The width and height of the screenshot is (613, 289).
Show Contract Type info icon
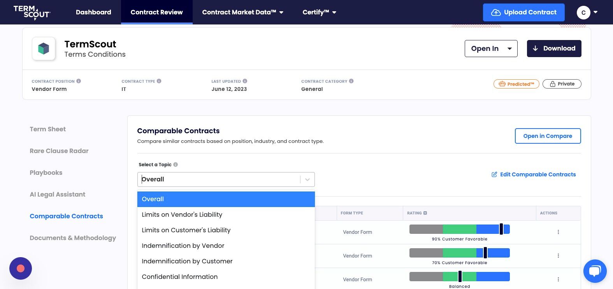pos(159,81)
